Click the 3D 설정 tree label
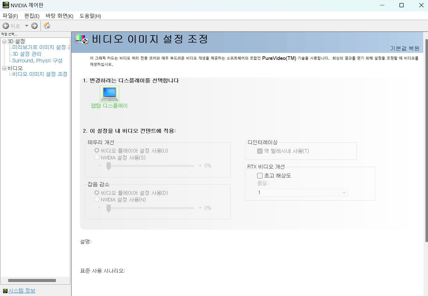 pyautogui.click(x=16, y=41)
